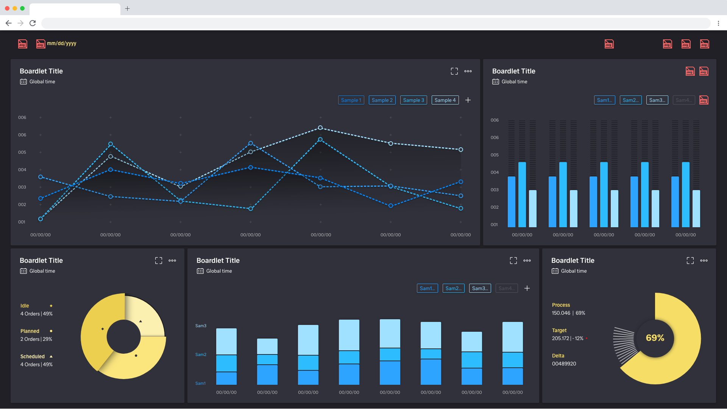
Task: Expand the donut chart boardlet fullscreen
Action: [159, 261]
